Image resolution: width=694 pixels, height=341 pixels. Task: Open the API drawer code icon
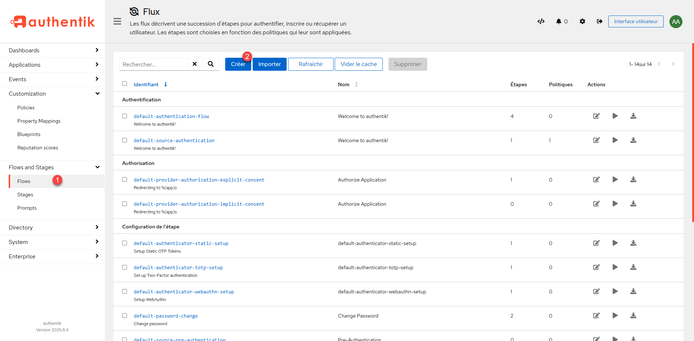[541, 21]
